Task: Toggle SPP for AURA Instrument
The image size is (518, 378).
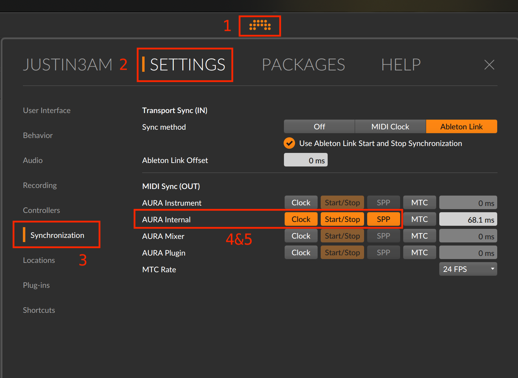Action: [x=383, y=203]
